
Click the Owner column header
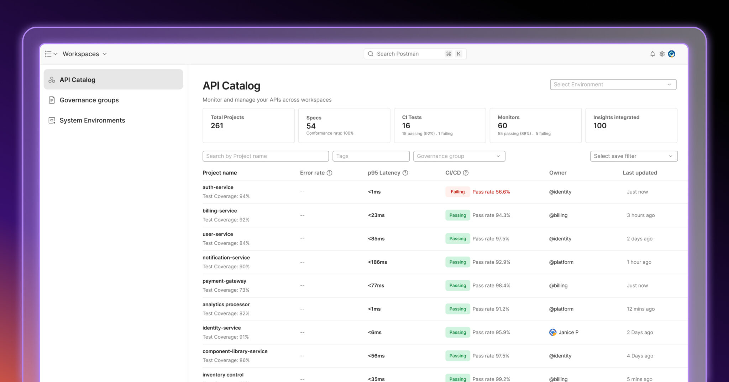[558, 173]
